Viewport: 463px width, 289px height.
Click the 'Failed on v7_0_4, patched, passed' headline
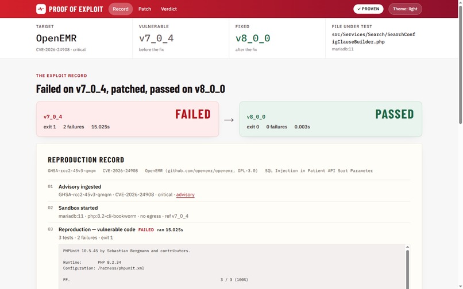point(130,89)
